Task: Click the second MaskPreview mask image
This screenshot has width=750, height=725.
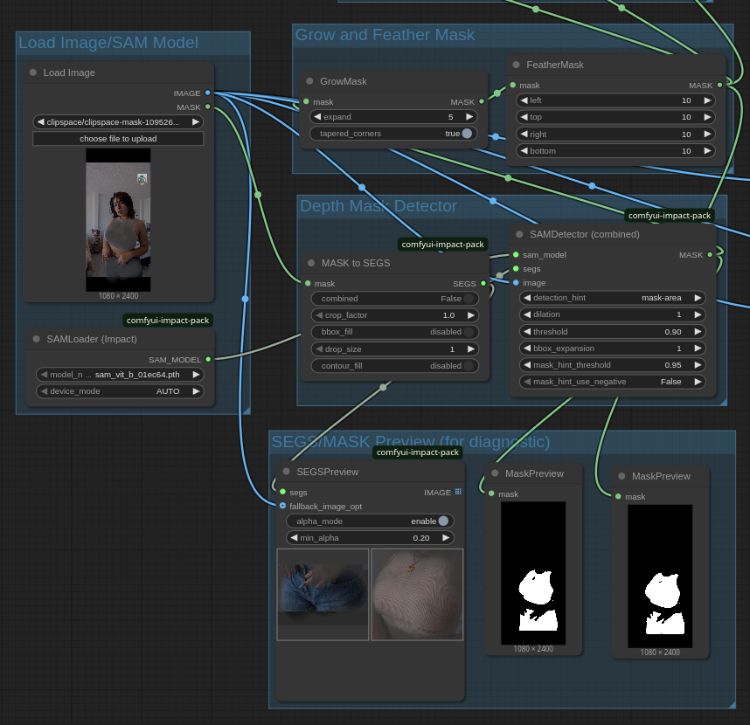Action: 660,576
